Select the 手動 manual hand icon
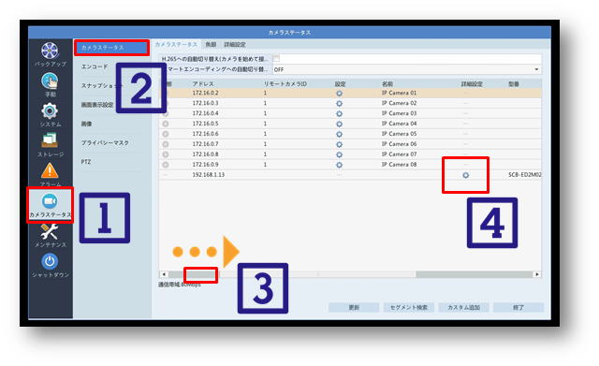This screenshot has height=366, width=599. pyautogui.click(x=50, y=81)
